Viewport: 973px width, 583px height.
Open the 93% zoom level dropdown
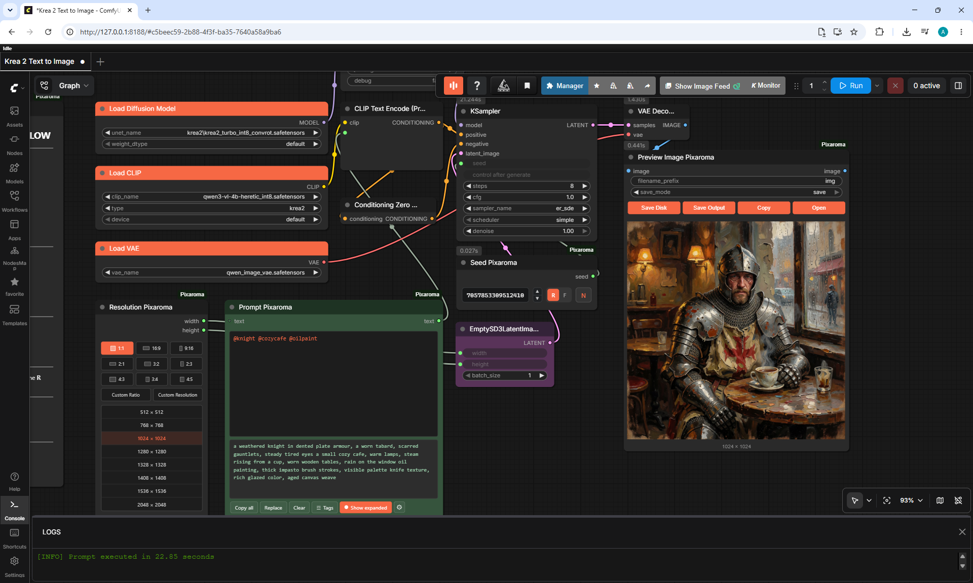tap(911, 500)
